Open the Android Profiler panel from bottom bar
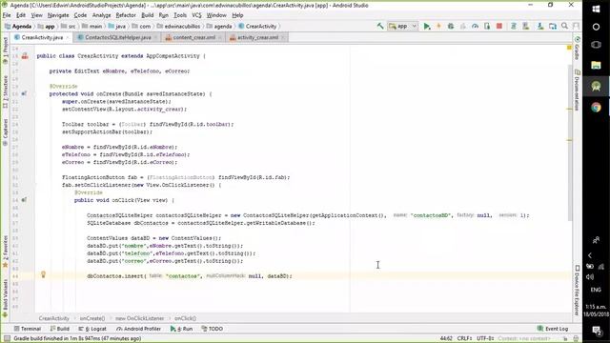 pos(138,329)
